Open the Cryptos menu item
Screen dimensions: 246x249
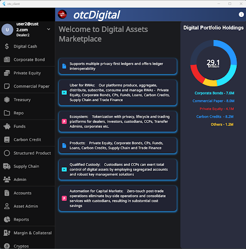(27, 246)
